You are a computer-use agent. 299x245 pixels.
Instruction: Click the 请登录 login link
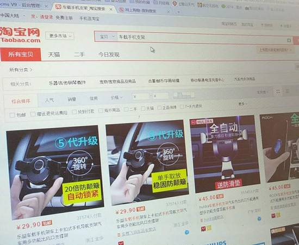coord(46,17)
